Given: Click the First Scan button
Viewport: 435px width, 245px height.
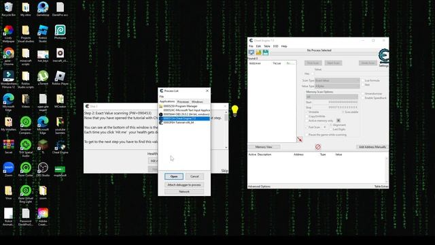Looking at the screenshot, I should click(313, 63).
